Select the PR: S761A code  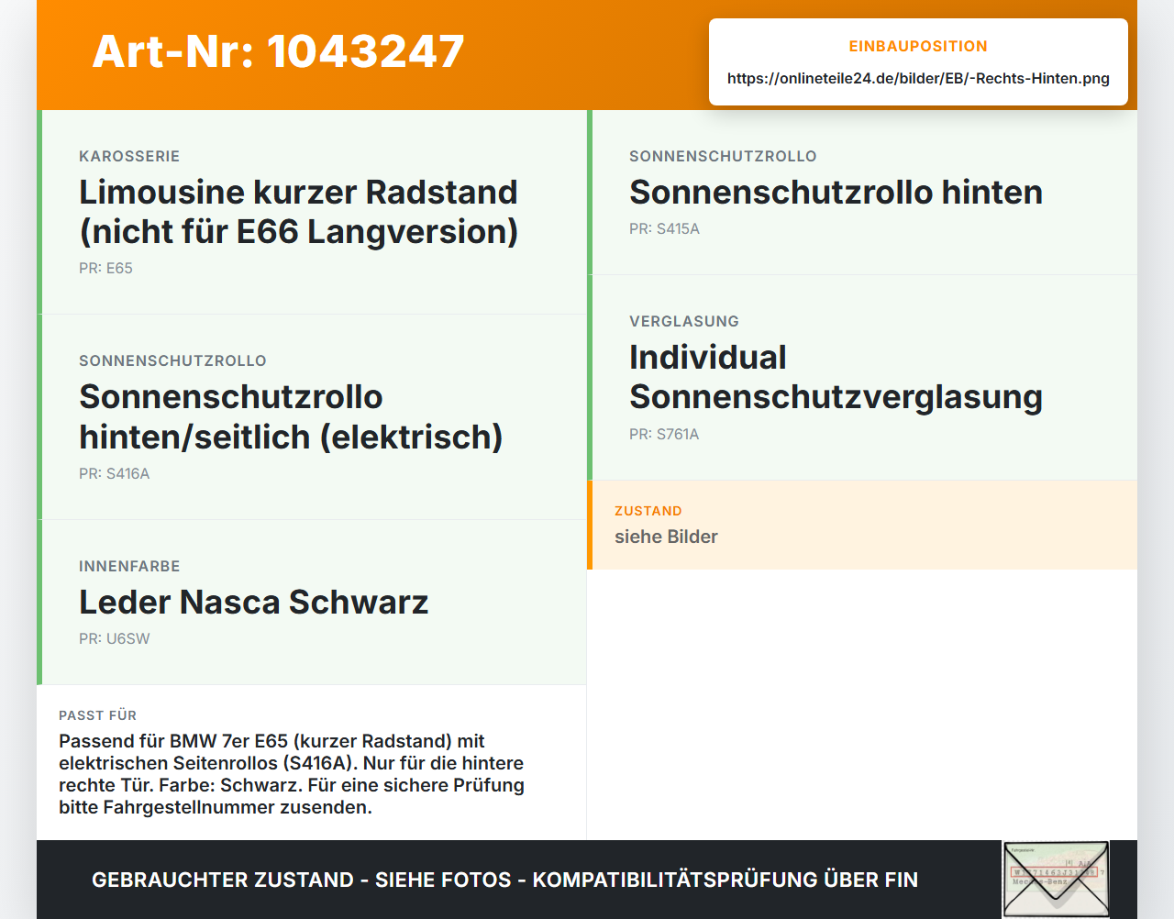tap(664, 434)
